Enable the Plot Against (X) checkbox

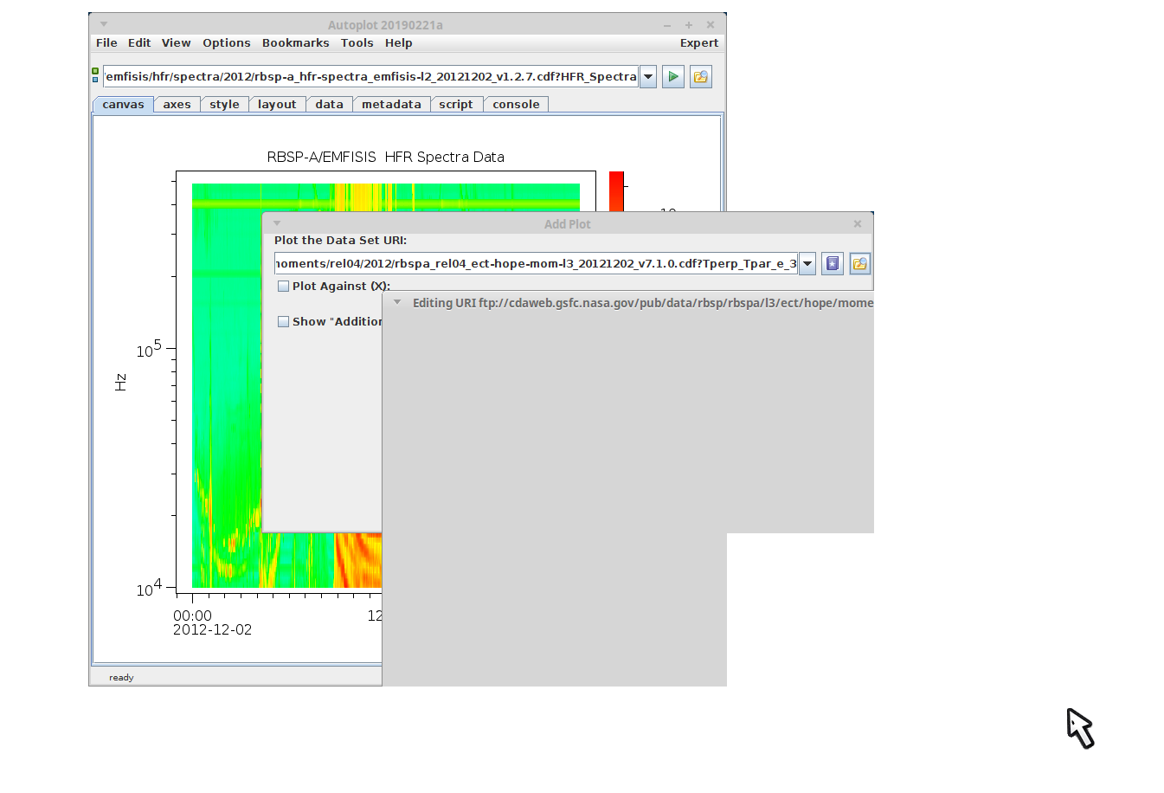click(283, 287)
